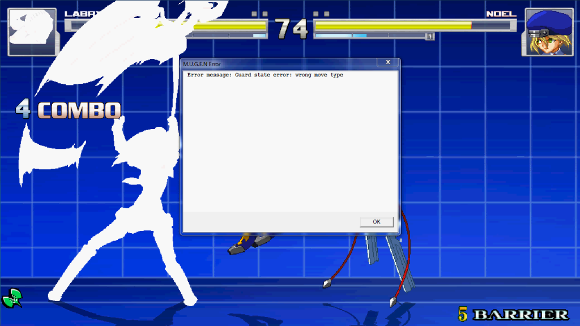Click player two's round win markers
The width and height of the screenshot is (580, 326).
[x=321, y=14]
